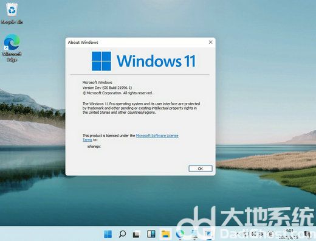Open Task View on the taskbar

(x=136, y=234)
